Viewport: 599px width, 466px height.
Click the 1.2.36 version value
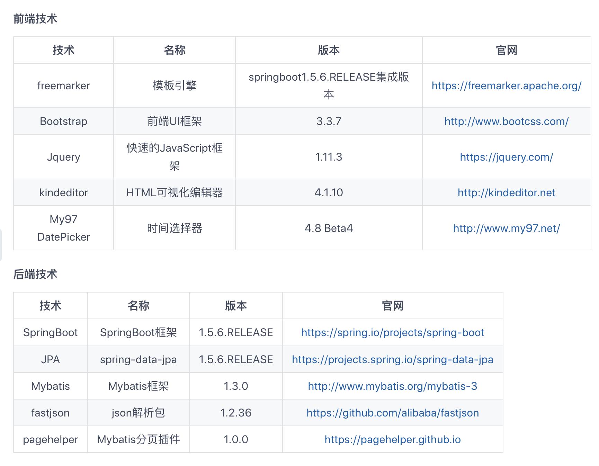coord(236,413)
